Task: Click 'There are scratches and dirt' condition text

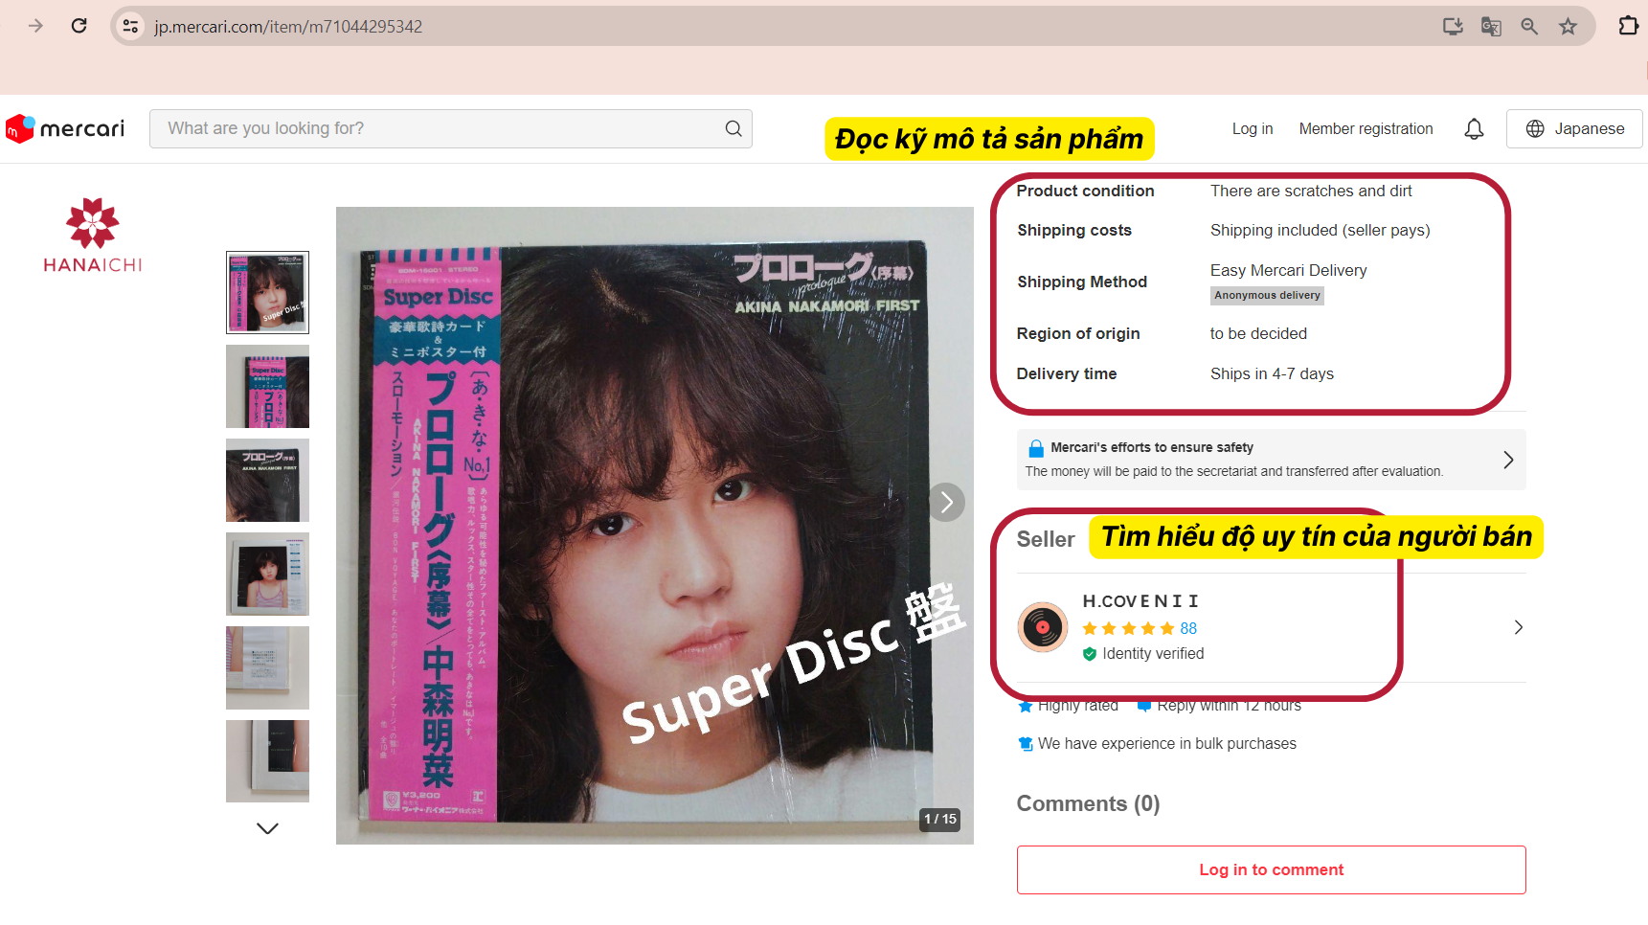Action: (x=1311, y=191)
